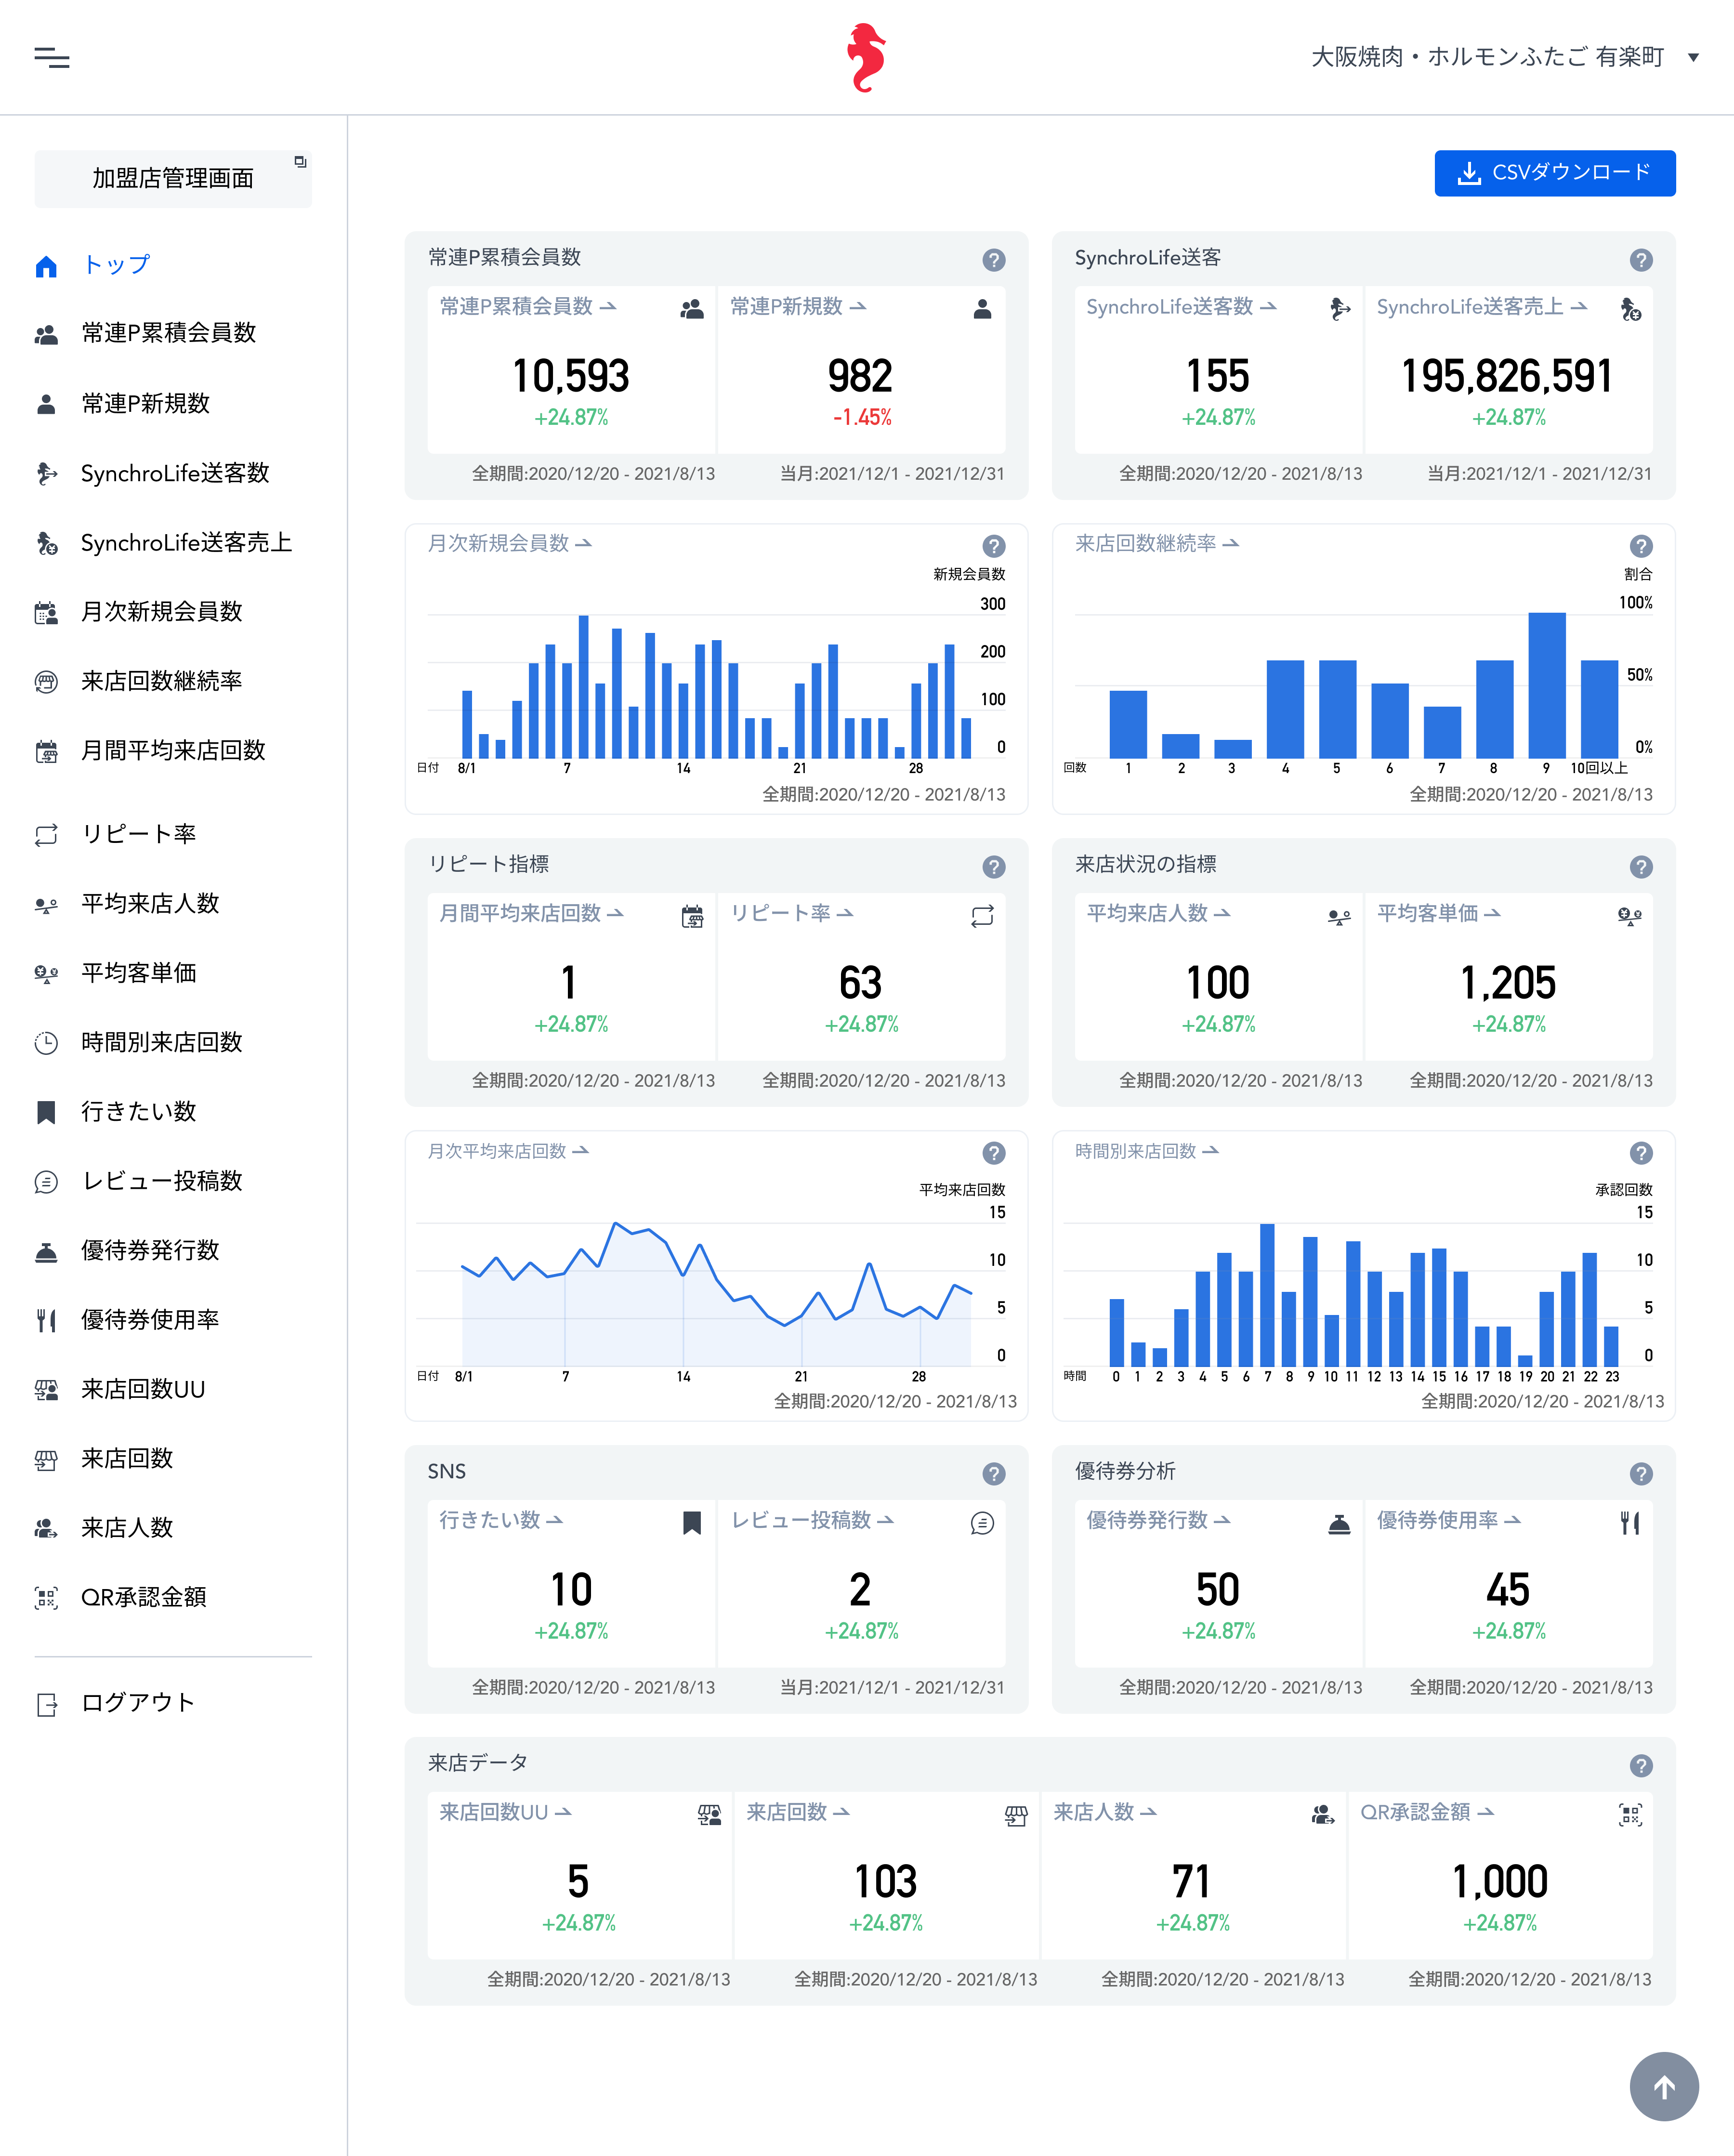Click help icon on SynchroLife送客 panel
This screenshot has width=1734, height=2156.
click(1640, 260)
